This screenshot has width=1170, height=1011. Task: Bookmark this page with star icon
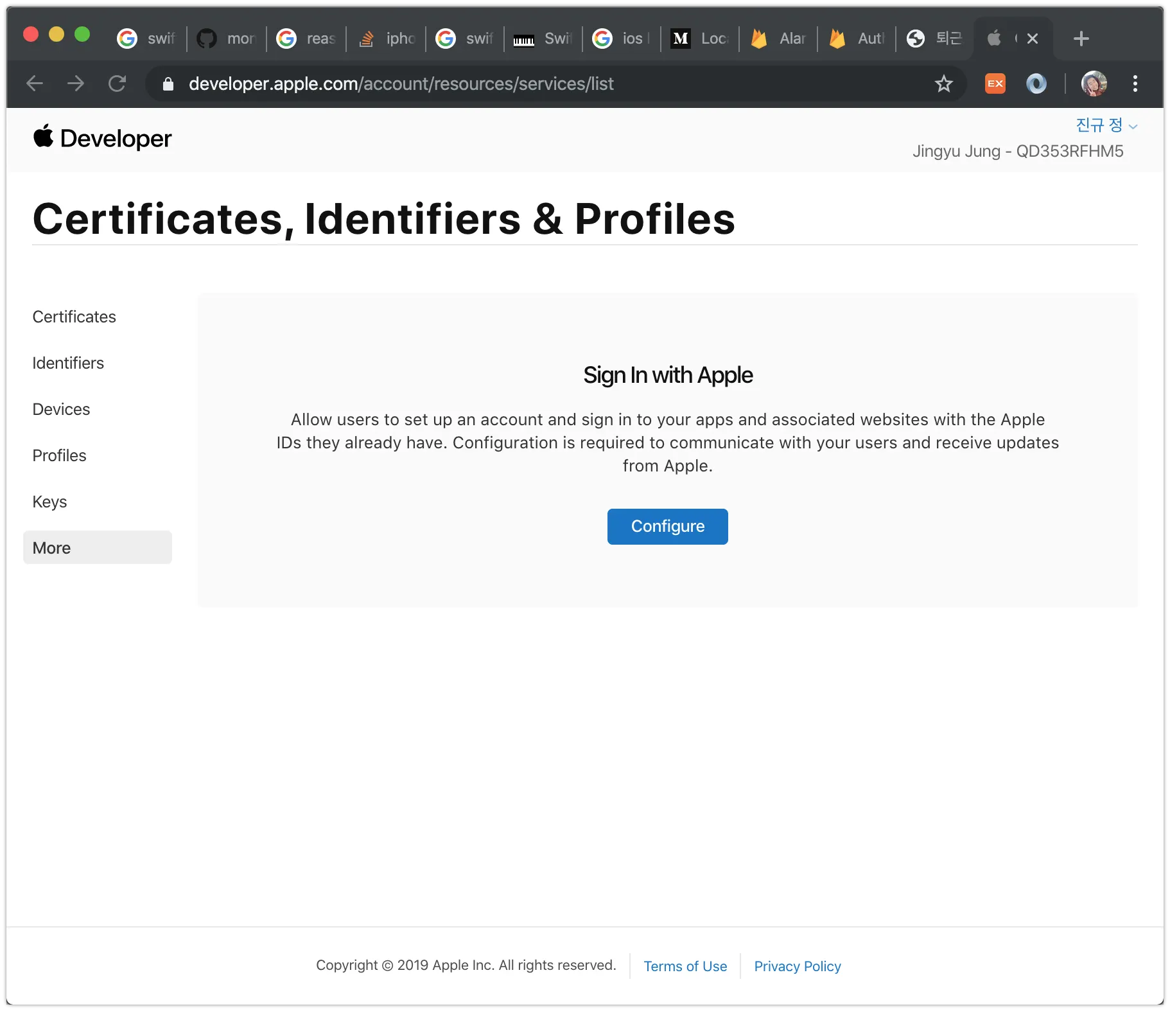[x=943, y=84]
